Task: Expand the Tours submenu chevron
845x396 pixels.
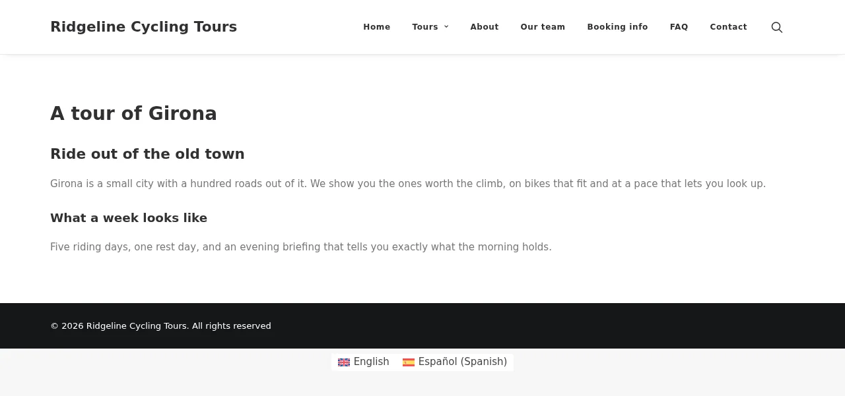Action: [x=446, y=27]
